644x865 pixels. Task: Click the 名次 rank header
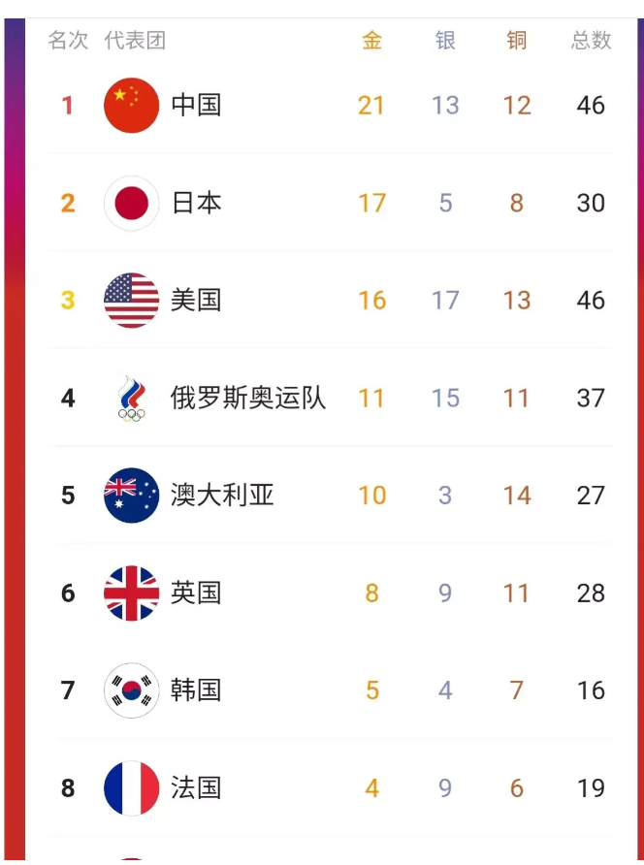click(x=68, y=41)
